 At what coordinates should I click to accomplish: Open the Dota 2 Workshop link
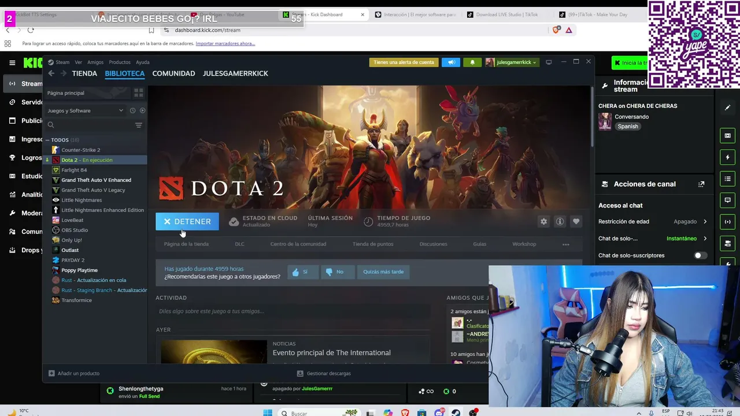(524, 244)
